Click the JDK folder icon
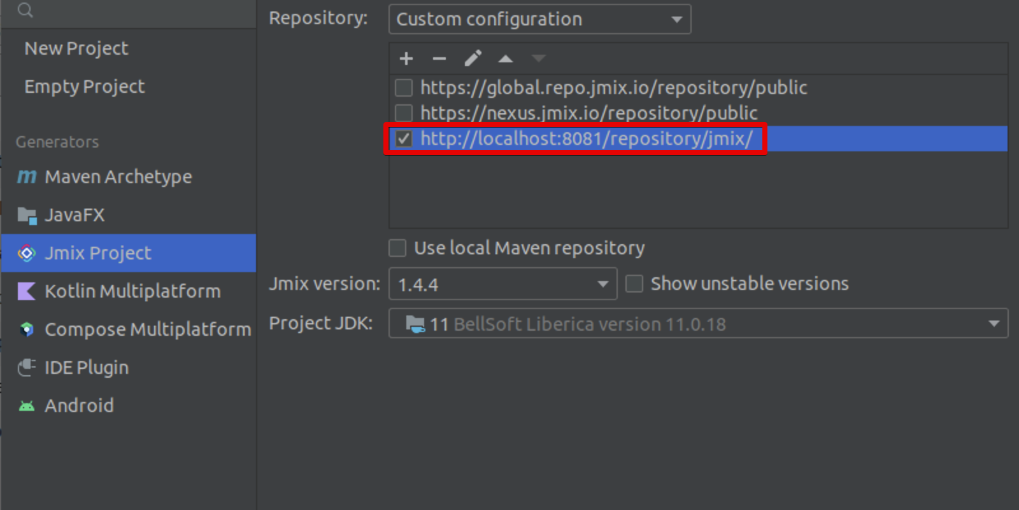This screenshot has height=510, width=1019. 415,324
